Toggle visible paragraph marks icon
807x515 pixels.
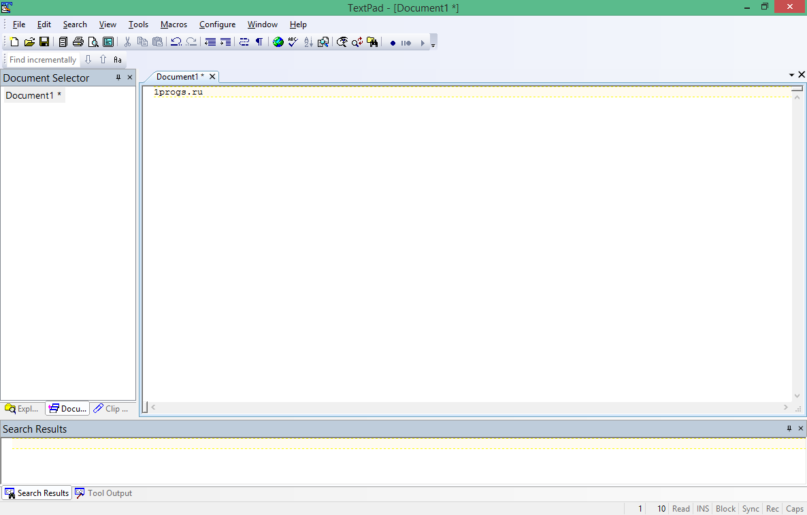(x=259, y=42)
